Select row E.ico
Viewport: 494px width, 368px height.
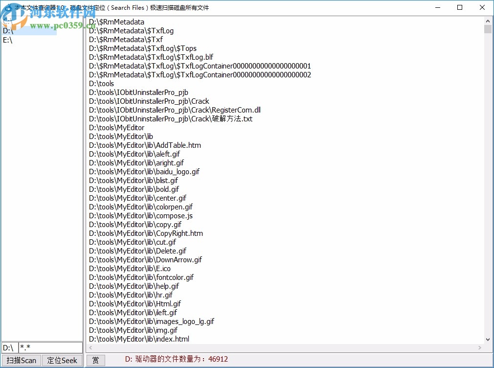[130, 269]
